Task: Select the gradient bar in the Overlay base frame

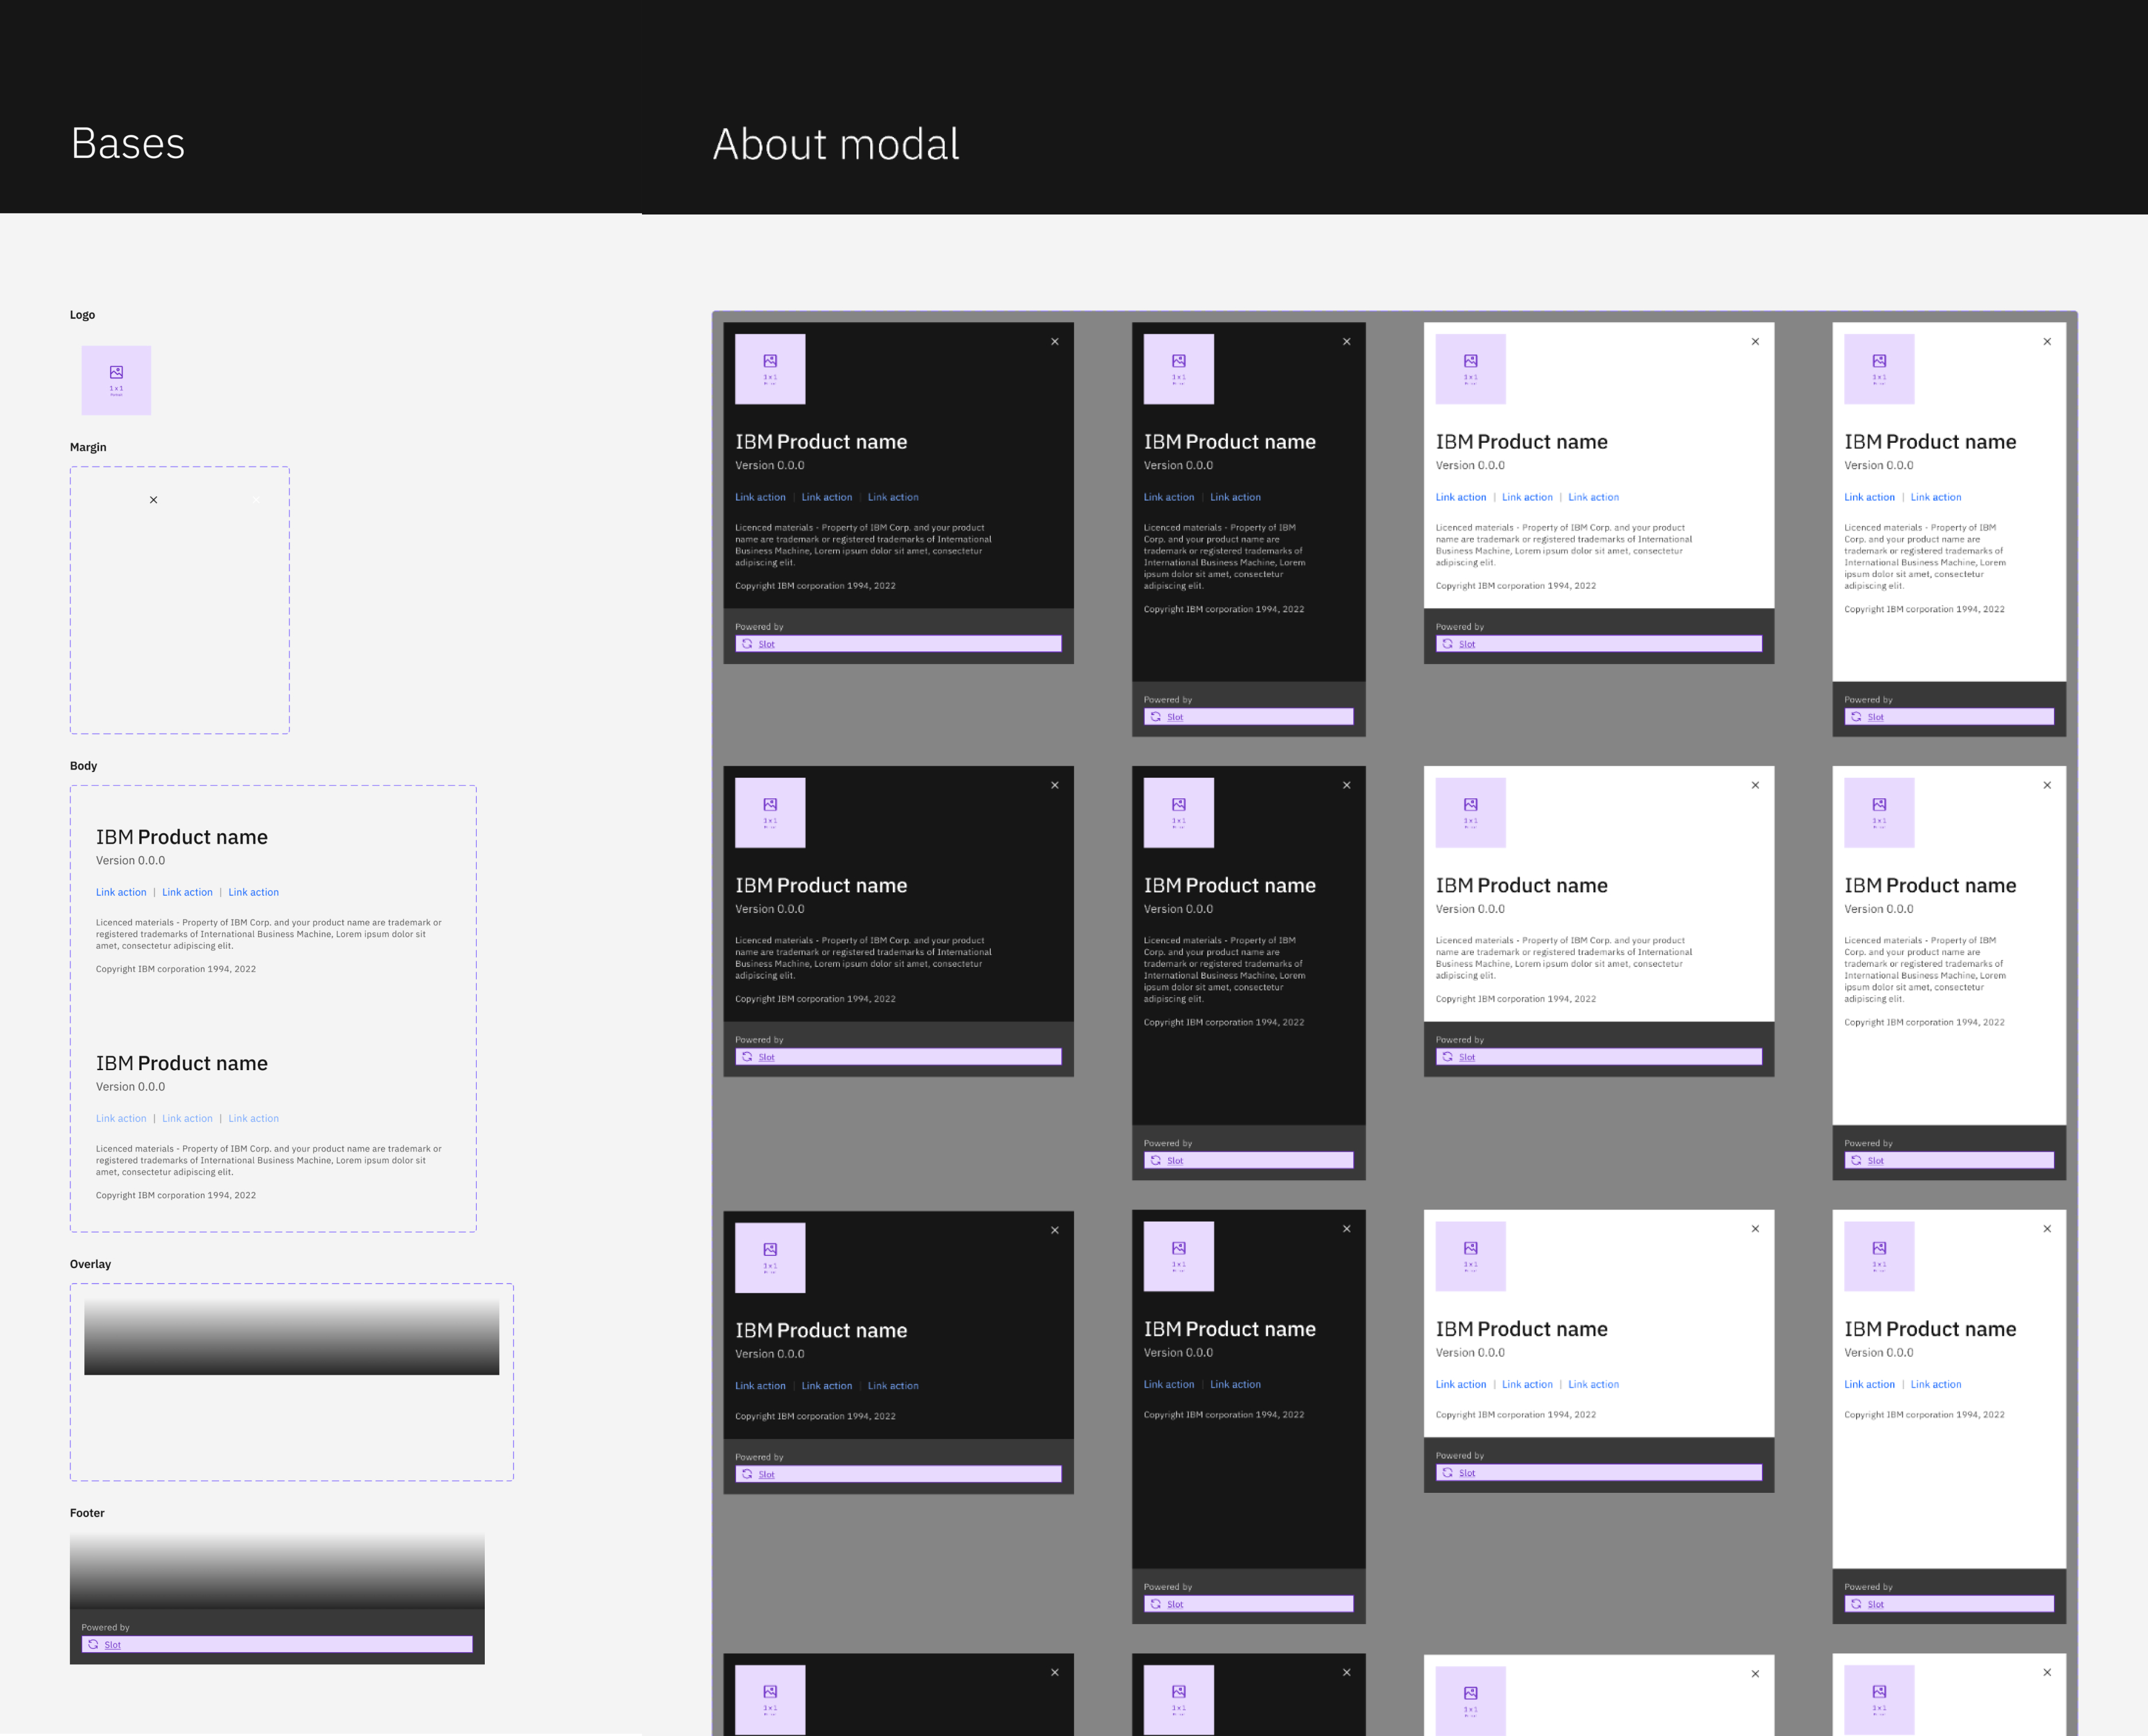Action: coord(291,1337)
